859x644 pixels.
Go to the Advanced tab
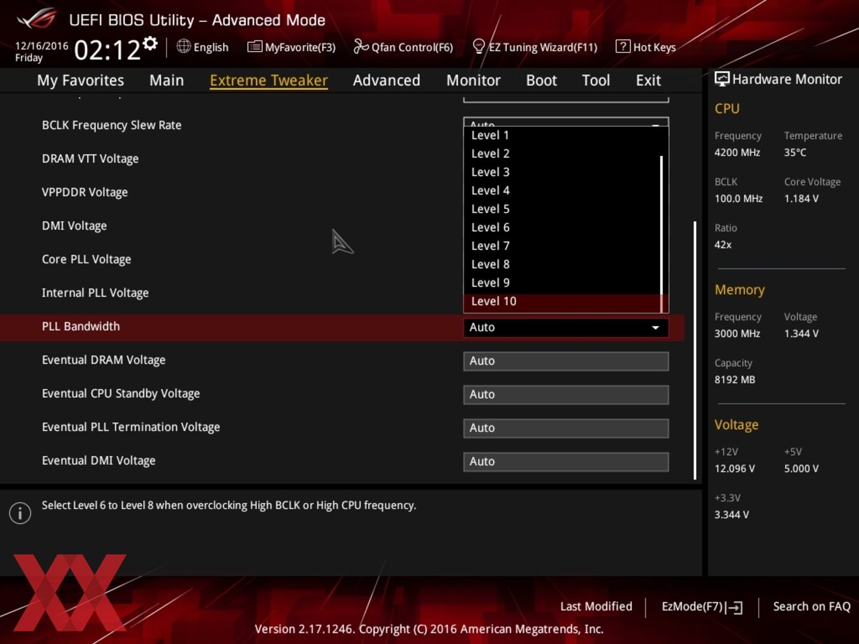point(387,80)
